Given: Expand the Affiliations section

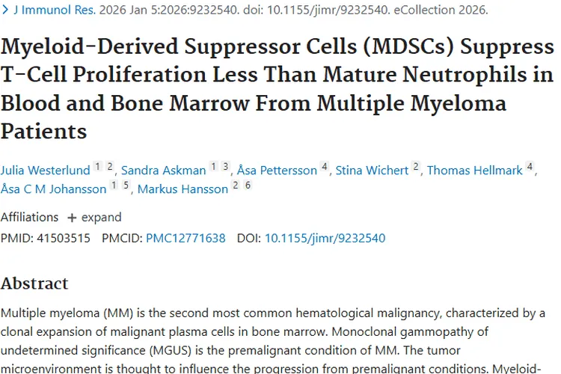Looking at the screenshot, I should (x=94, y=218).
